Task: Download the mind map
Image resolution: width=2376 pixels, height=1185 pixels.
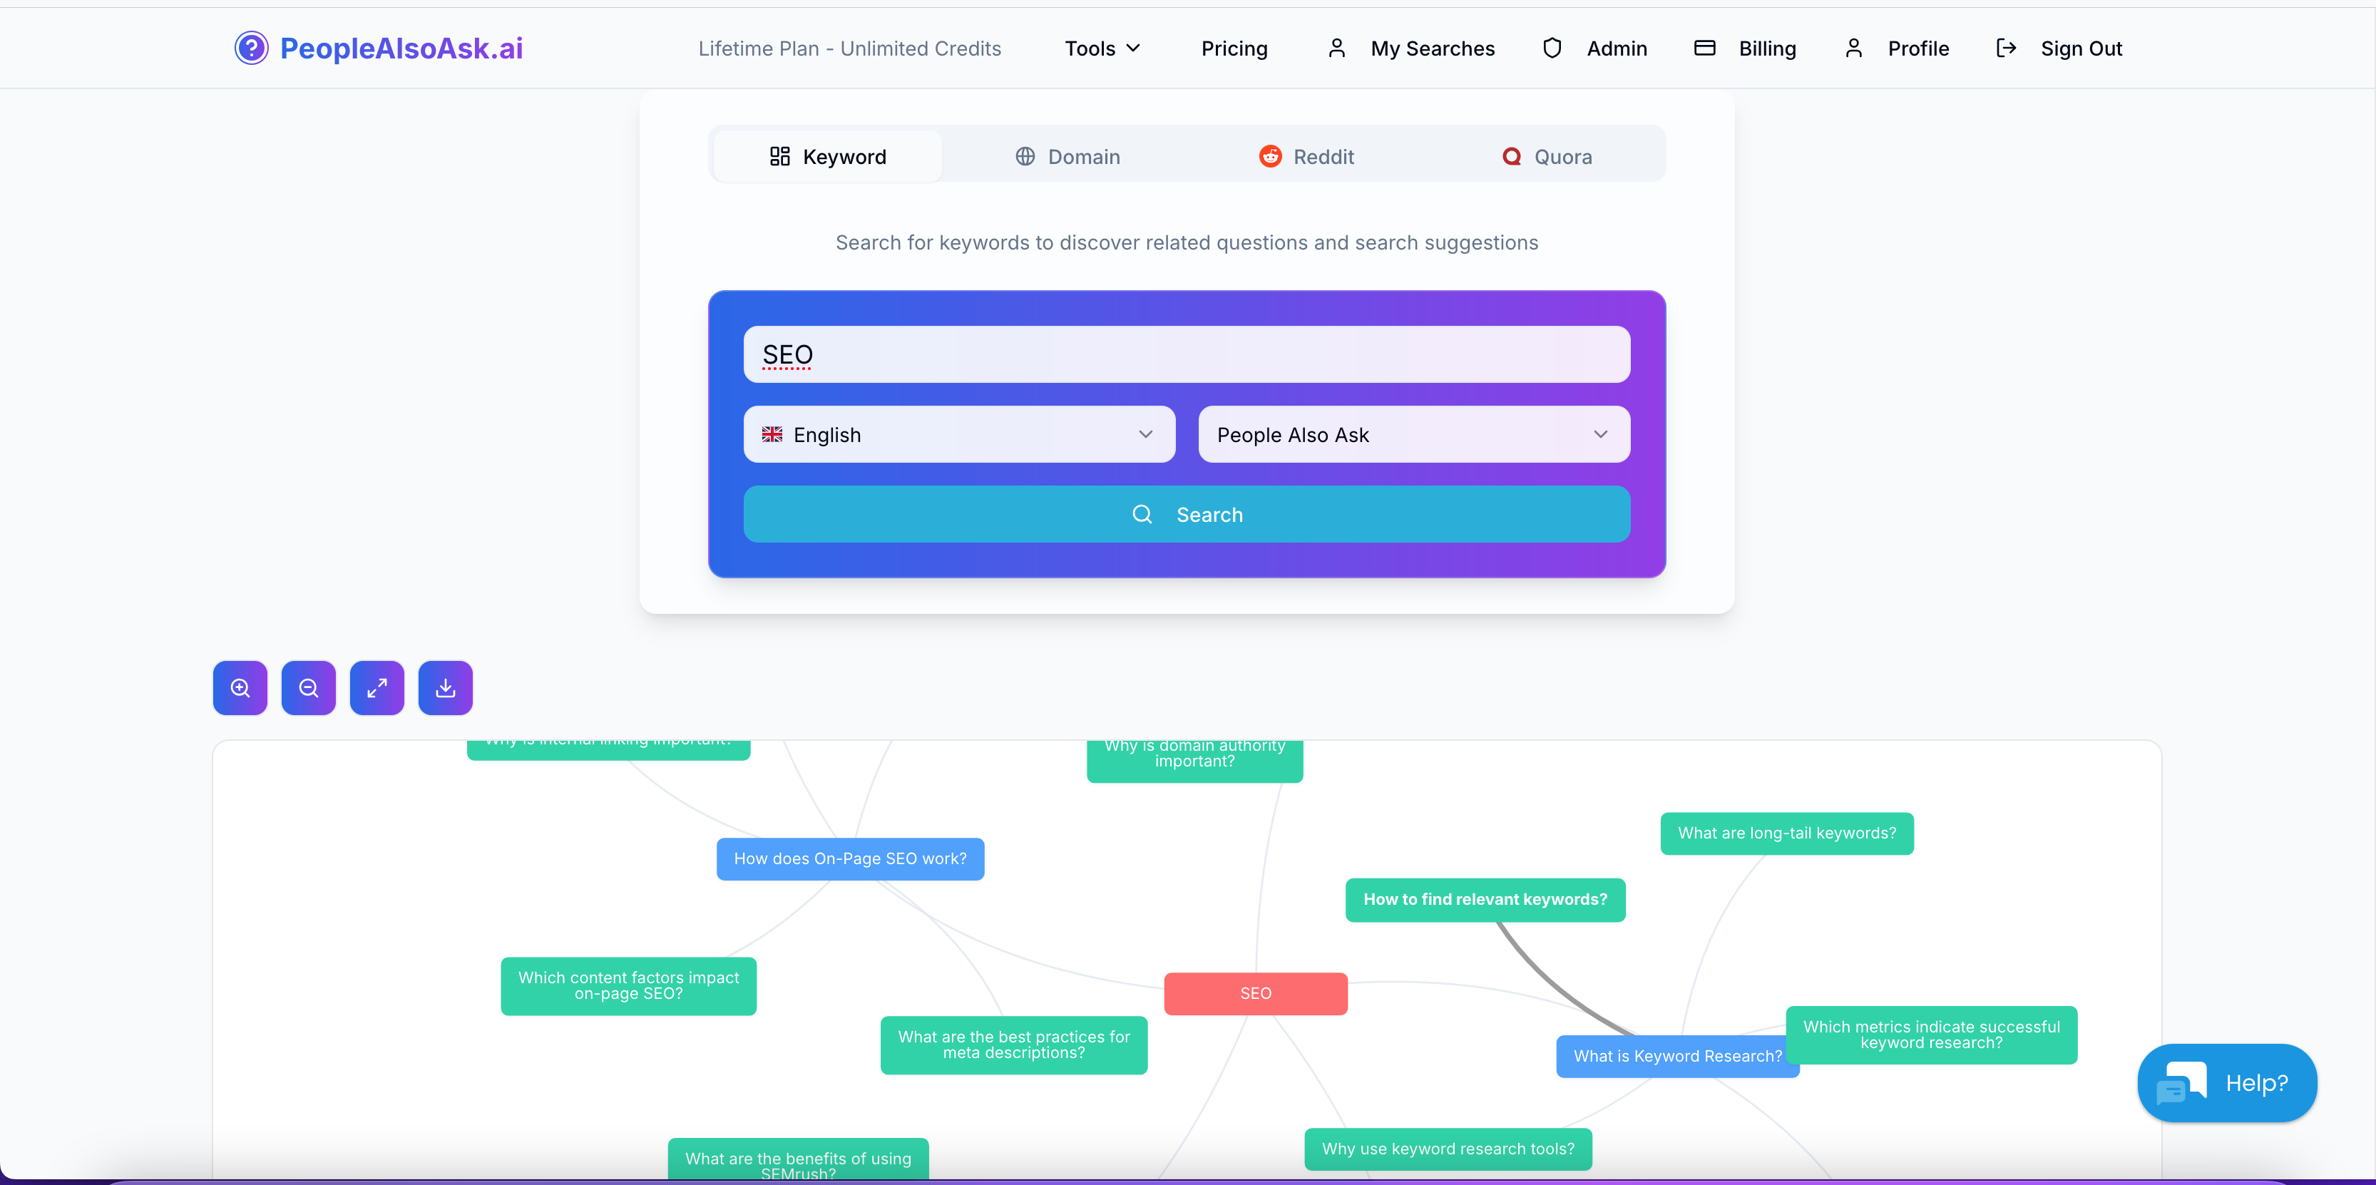Action: pyautogui.click(x=446, y=687)
